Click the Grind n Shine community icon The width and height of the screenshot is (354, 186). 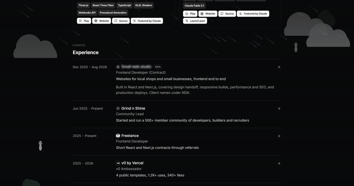point(118,108)
